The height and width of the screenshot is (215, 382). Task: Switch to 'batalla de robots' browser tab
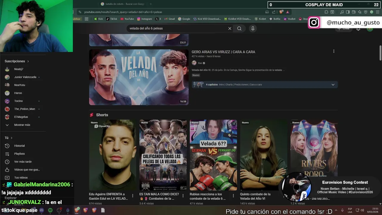pyautogui.click(x=122, y=4)
